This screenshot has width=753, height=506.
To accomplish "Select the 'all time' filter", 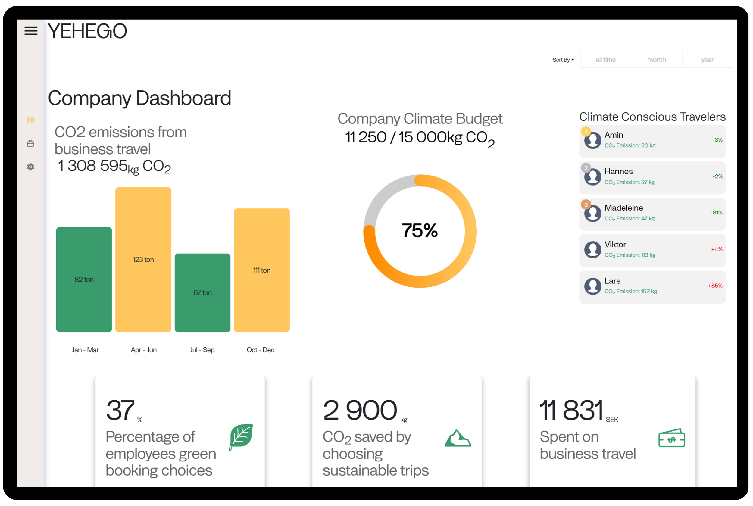I will (605, 60).
